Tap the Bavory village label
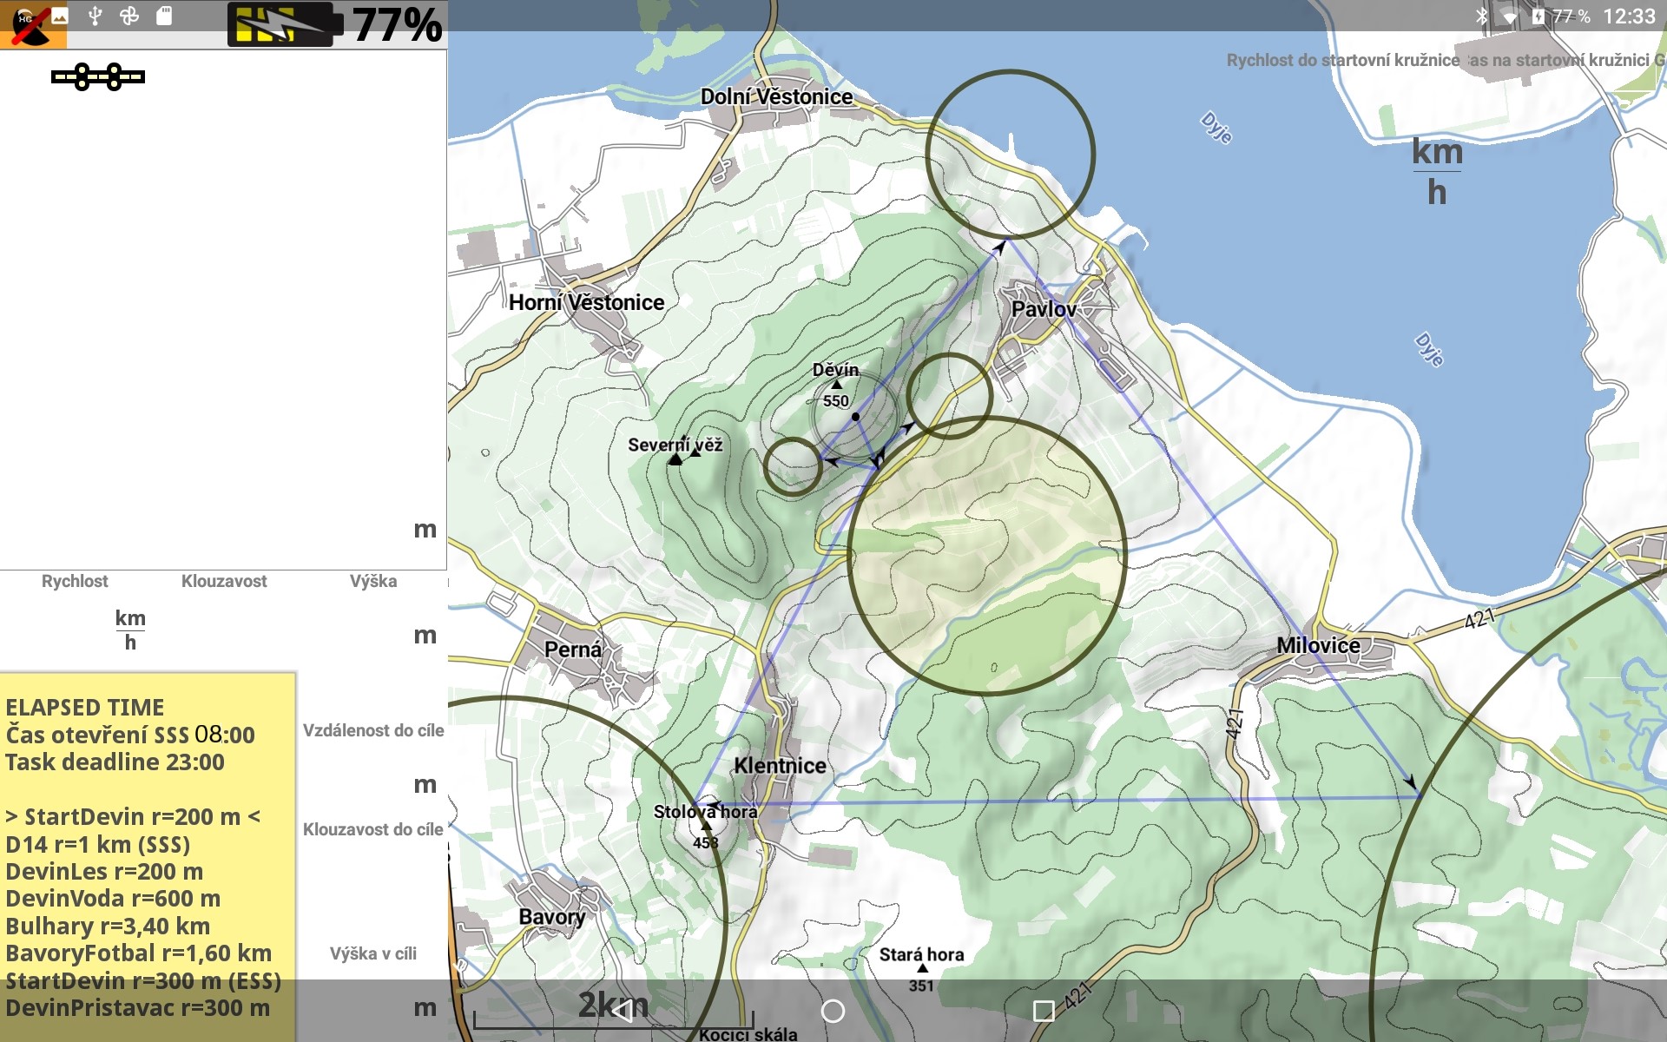This screenshot has width=1667, height=1042. click(551, 917)
